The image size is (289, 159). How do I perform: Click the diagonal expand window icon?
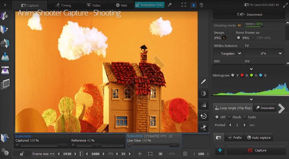[x=285, y=5]
